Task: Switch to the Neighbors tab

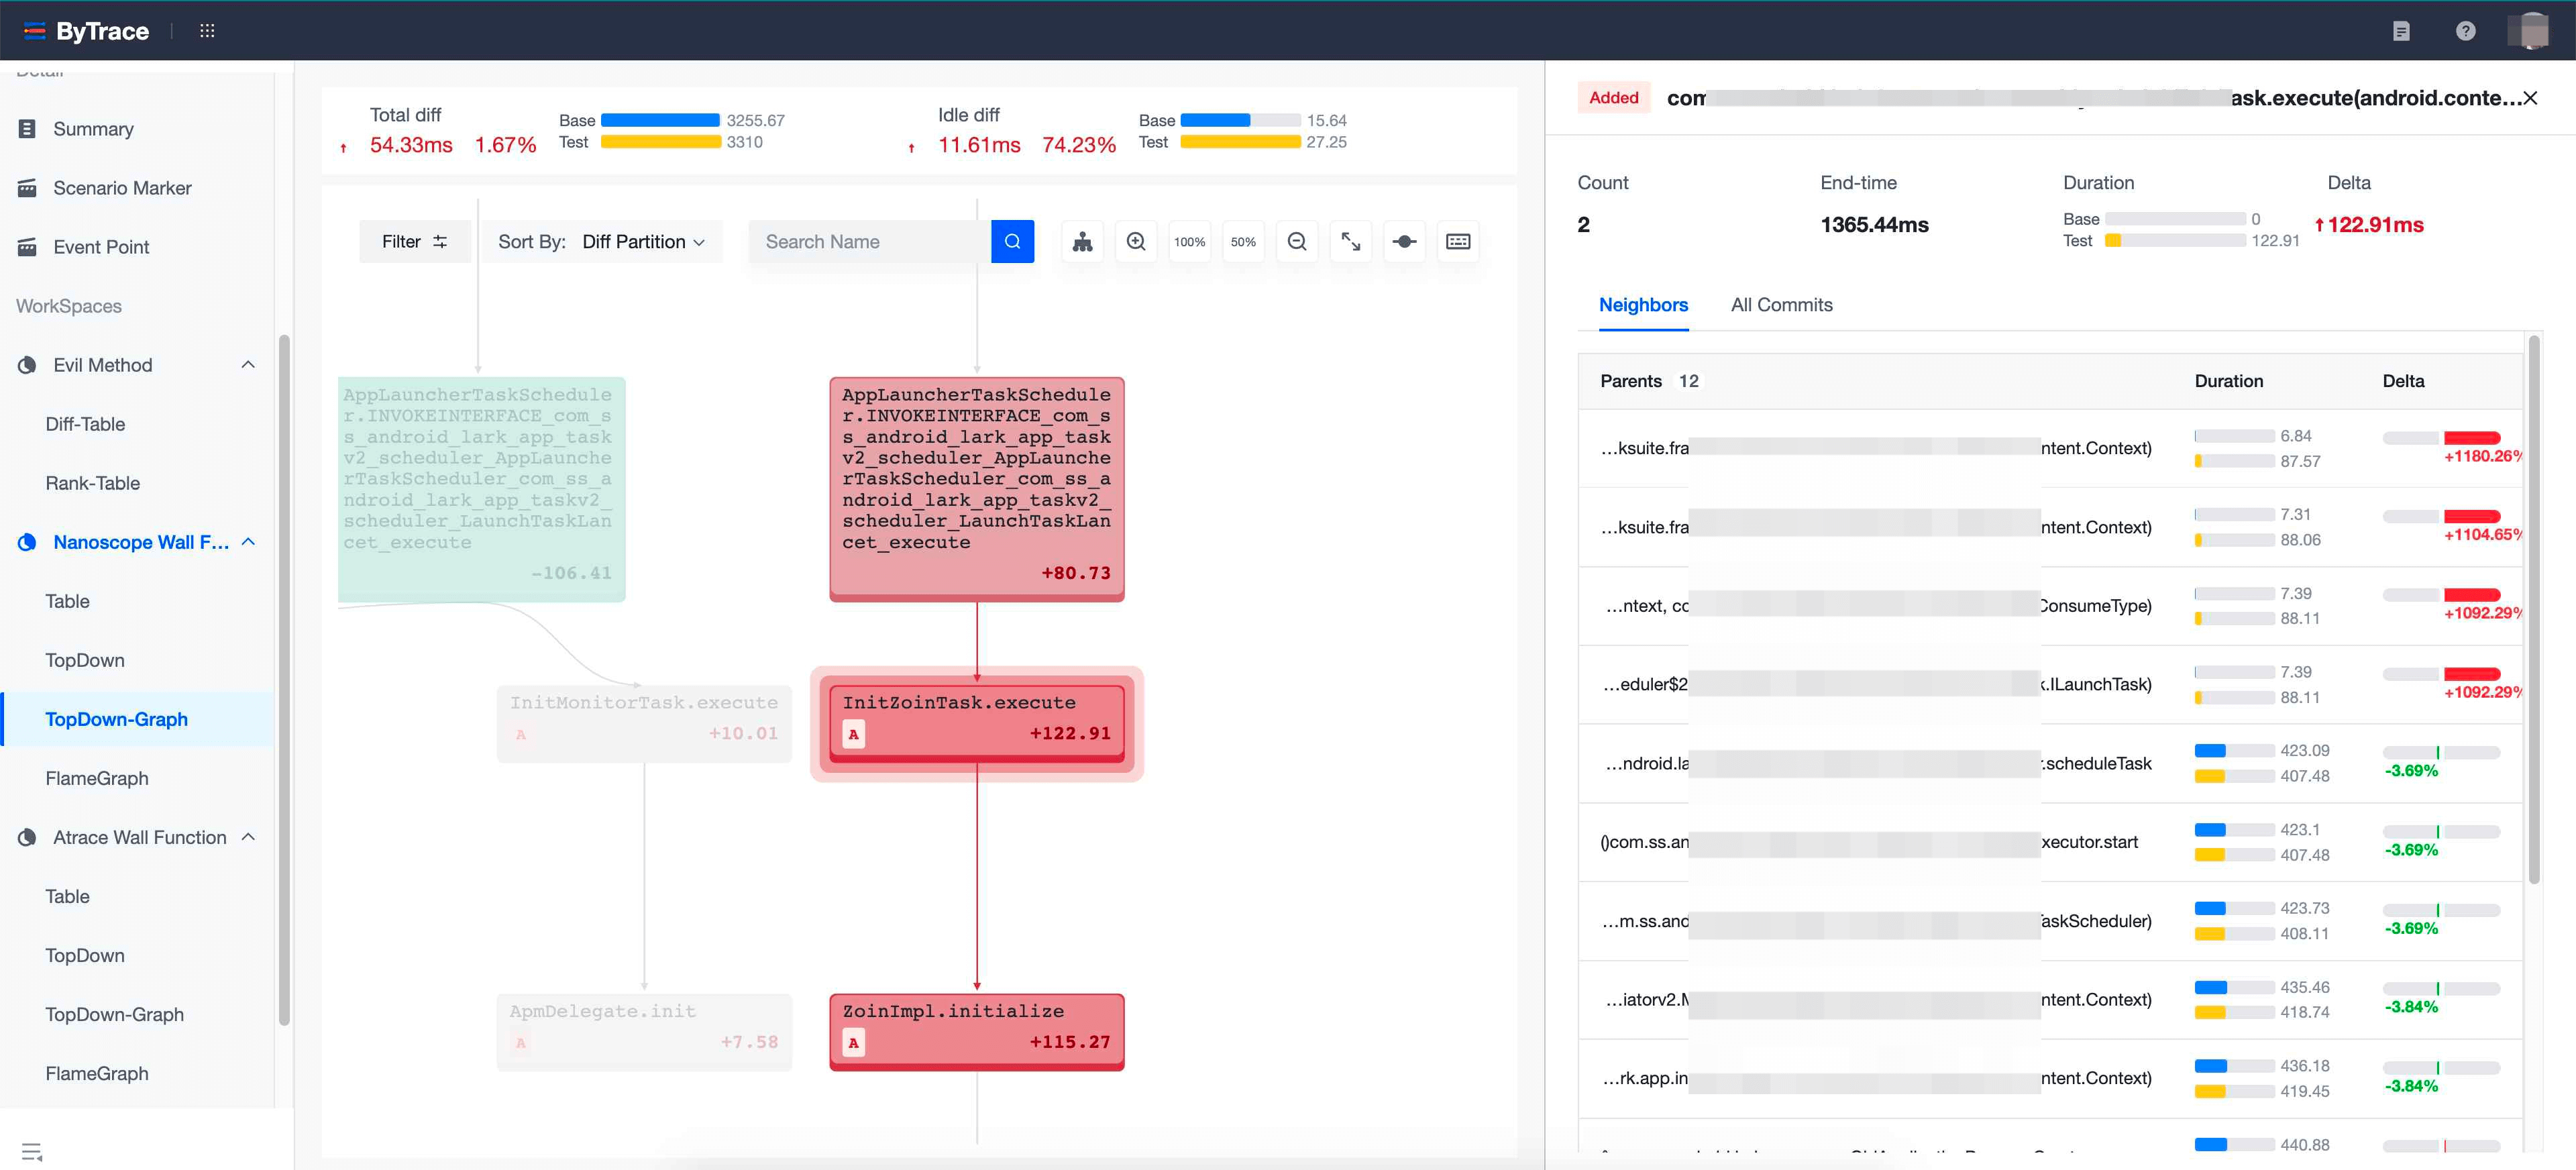Action: (x=1643, y=305)
